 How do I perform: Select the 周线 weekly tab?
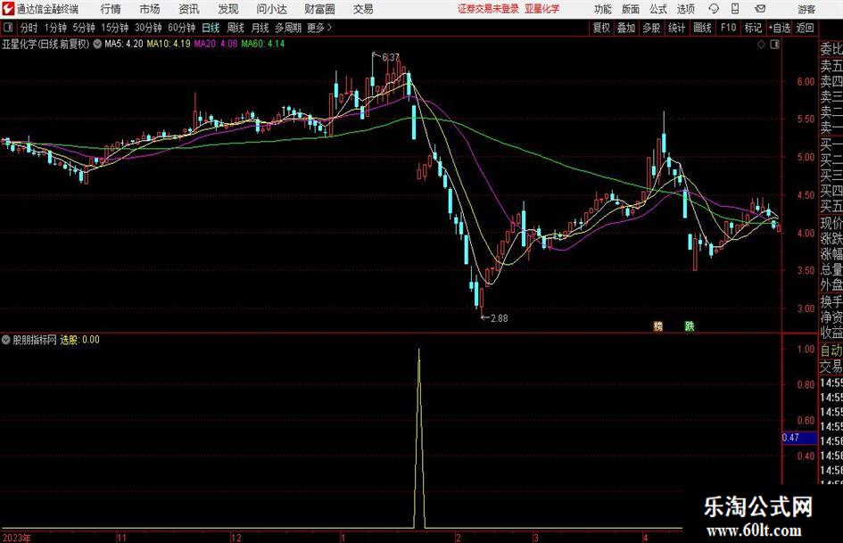coord(236,28)
